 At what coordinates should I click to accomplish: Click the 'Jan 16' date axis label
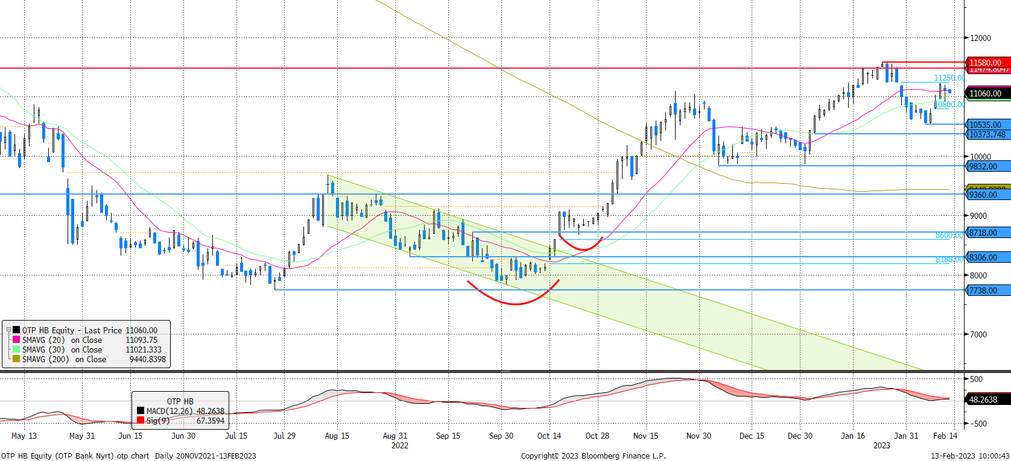coord(853,436)
